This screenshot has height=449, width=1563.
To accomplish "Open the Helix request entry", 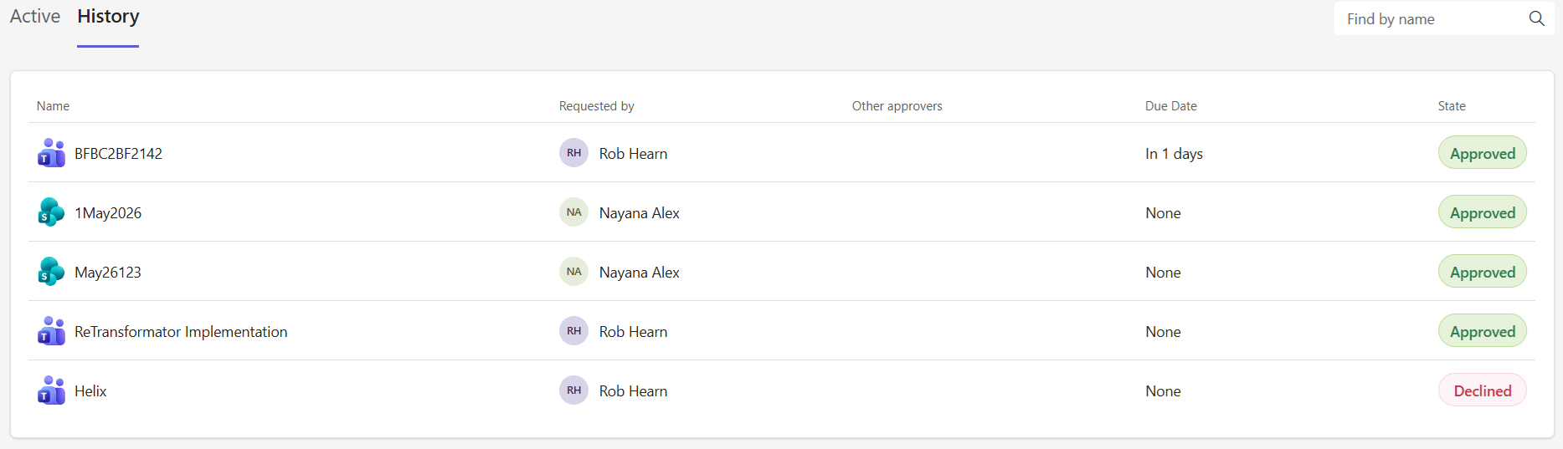I will coord(90,391).
